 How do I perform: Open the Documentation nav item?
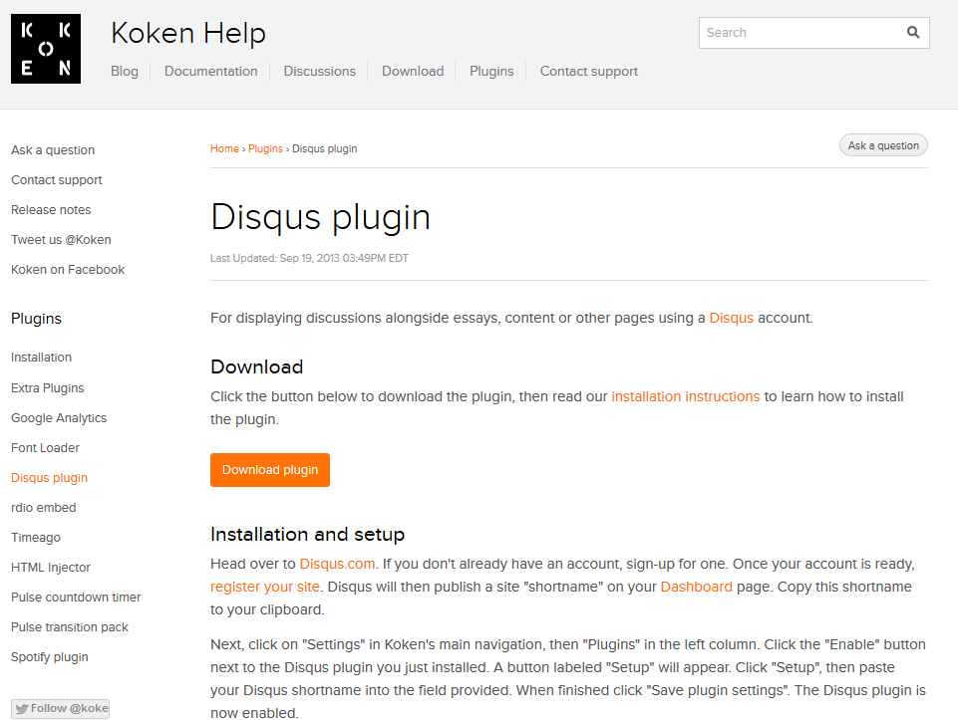pos(210,72)
